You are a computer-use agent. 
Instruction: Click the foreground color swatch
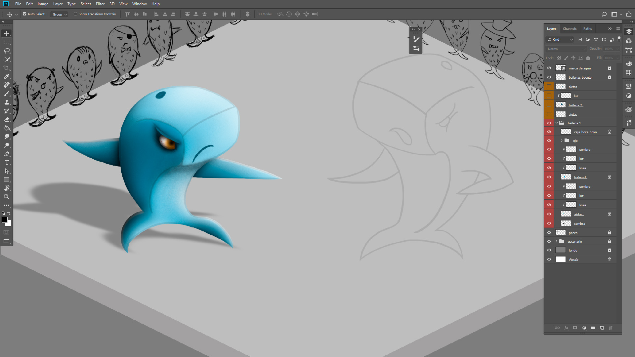point(5,220)
